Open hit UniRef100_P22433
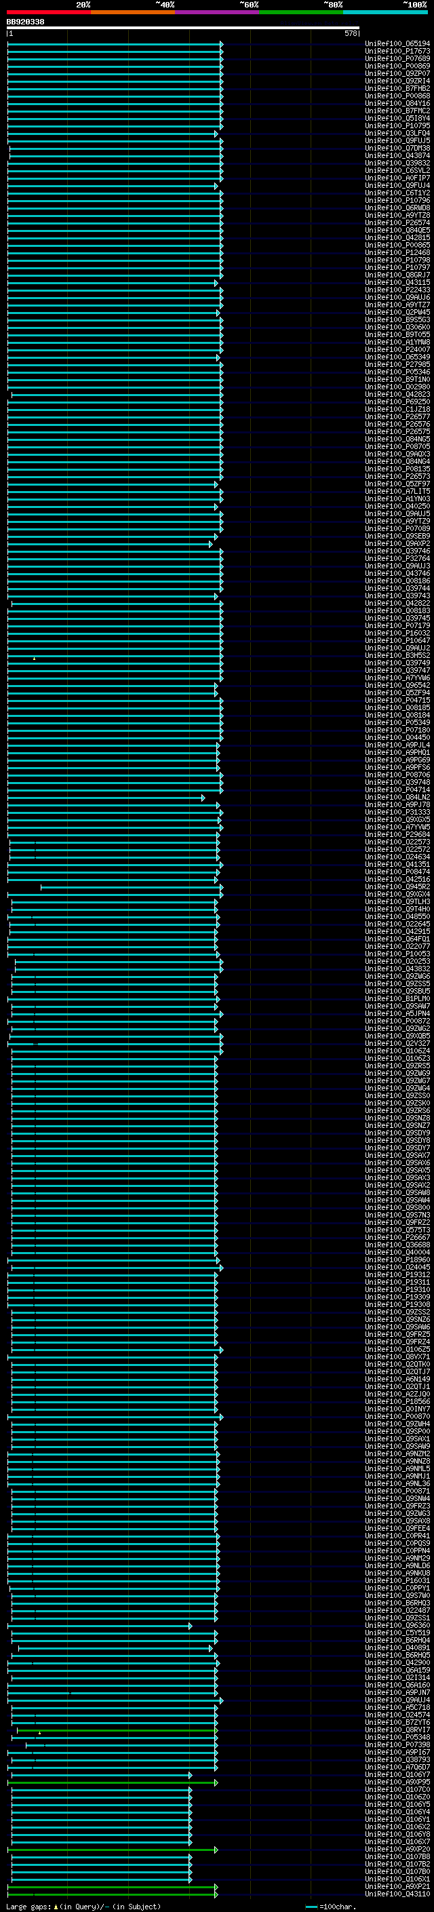The height and width of the screenshot is (1912, 434). pos(397,290)
